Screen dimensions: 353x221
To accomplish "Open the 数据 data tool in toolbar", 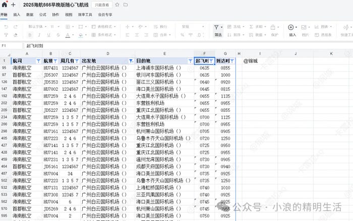I will point(258,35).
